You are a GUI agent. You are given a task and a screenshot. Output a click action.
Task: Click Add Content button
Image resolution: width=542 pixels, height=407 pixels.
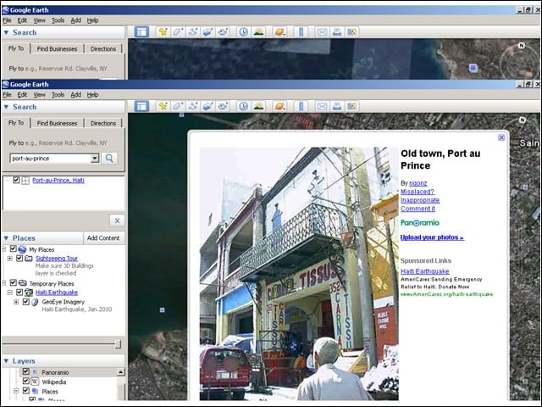(x=103, y=237)
